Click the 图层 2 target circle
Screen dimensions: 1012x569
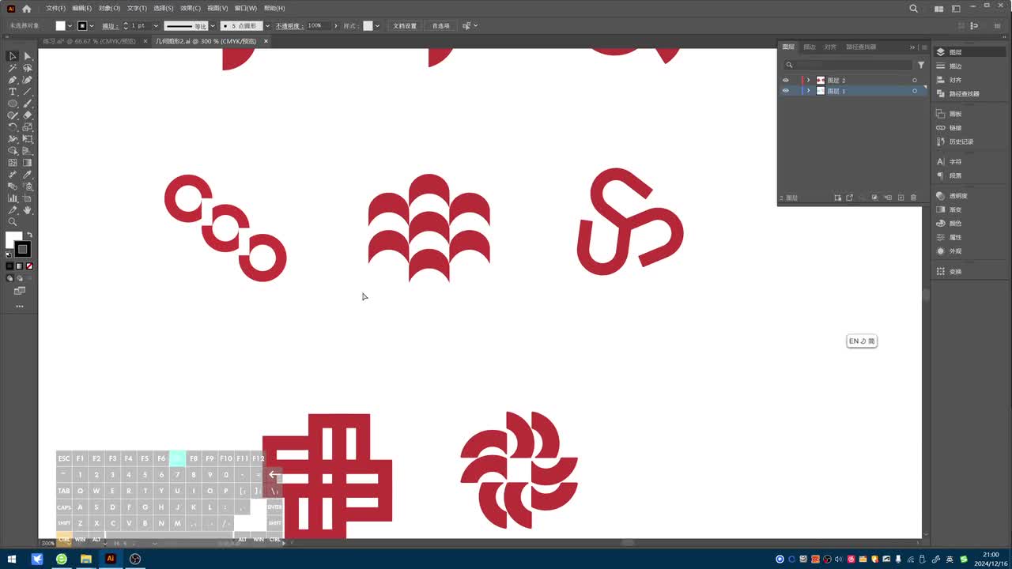pyautogui.click(x=915, y=81)
